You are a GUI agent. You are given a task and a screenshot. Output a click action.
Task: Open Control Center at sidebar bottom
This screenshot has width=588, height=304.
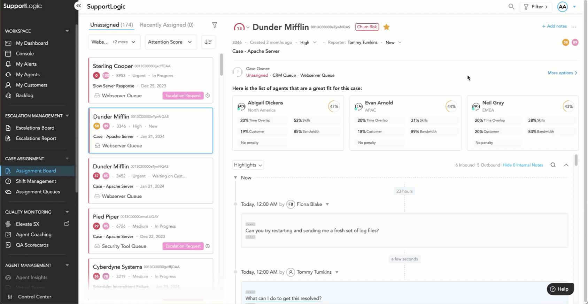coord(34,297)
